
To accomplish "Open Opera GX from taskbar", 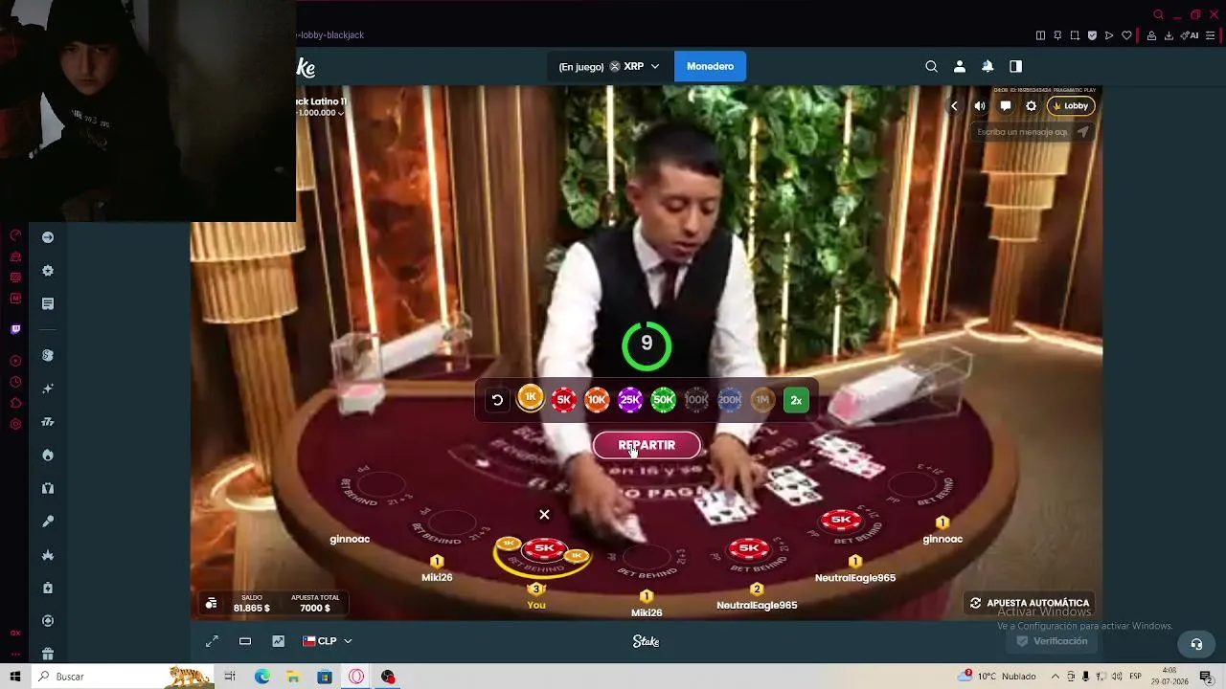I will (356, 677).
